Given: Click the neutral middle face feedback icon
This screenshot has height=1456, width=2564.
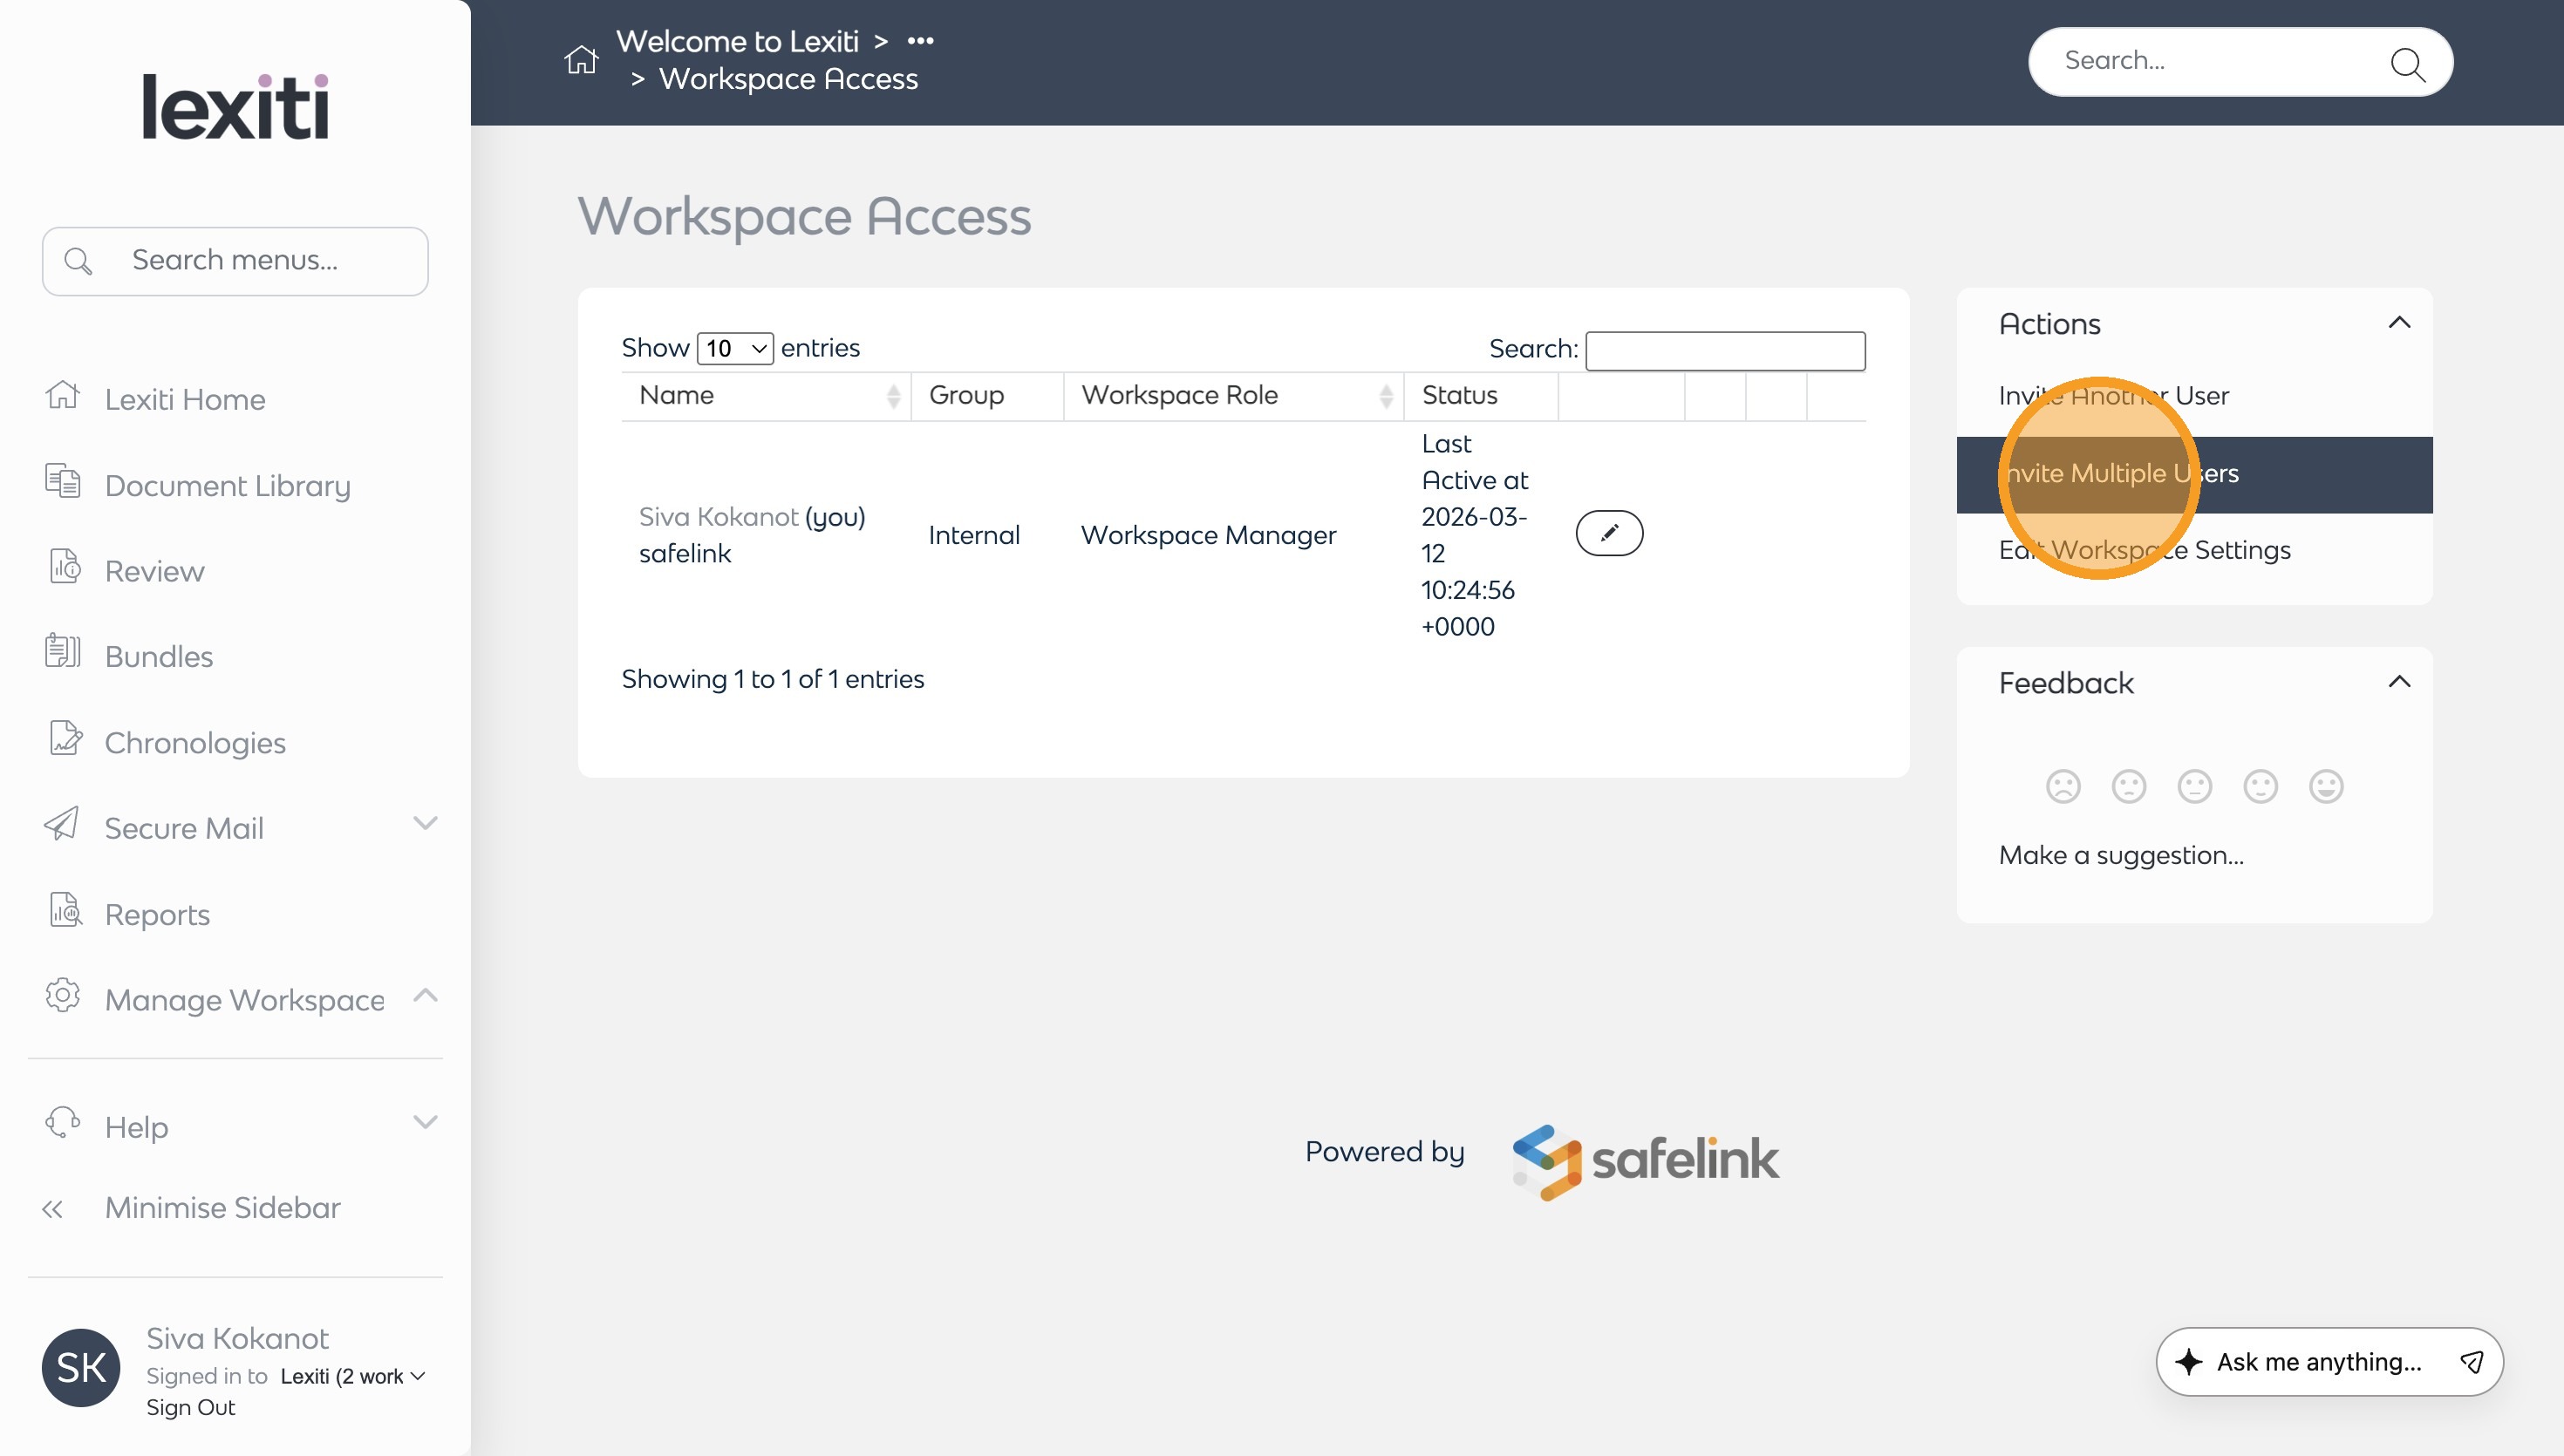Looking at the screenshot, I should coord(2194,786).
